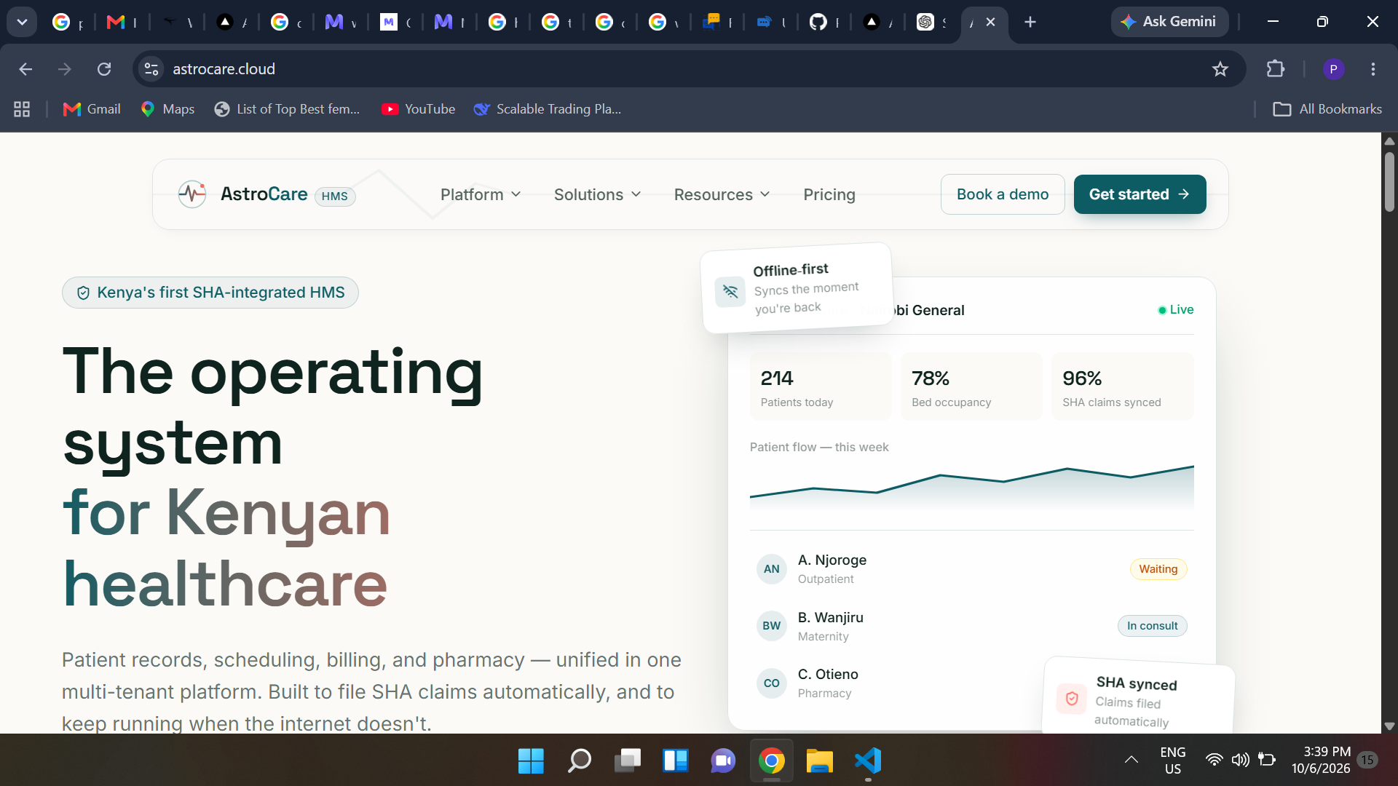This screenshot has width=1398, height=786.
Task: Launch Visual Studio Code from taskbar
Action: 868,761
